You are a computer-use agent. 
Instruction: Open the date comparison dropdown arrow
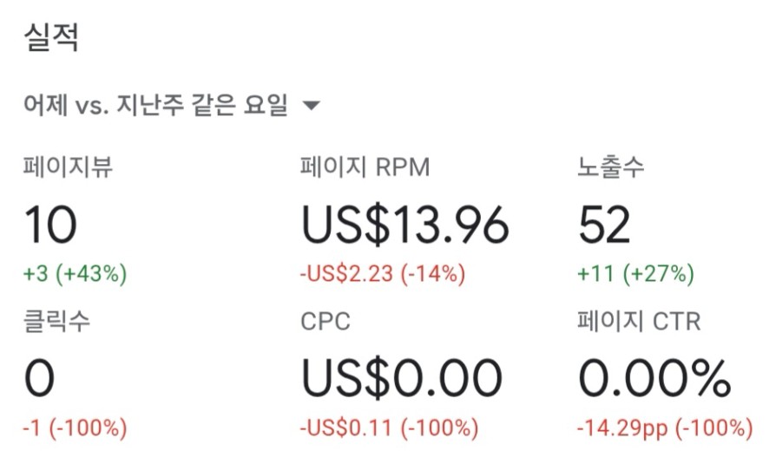[311, 105]
